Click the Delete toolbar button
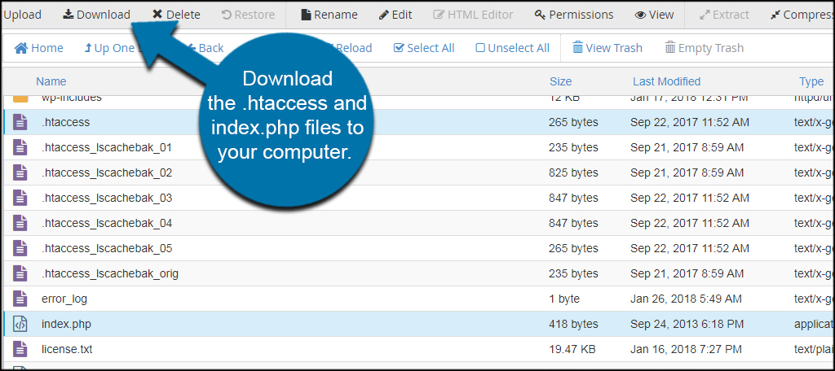 (176, 15)
